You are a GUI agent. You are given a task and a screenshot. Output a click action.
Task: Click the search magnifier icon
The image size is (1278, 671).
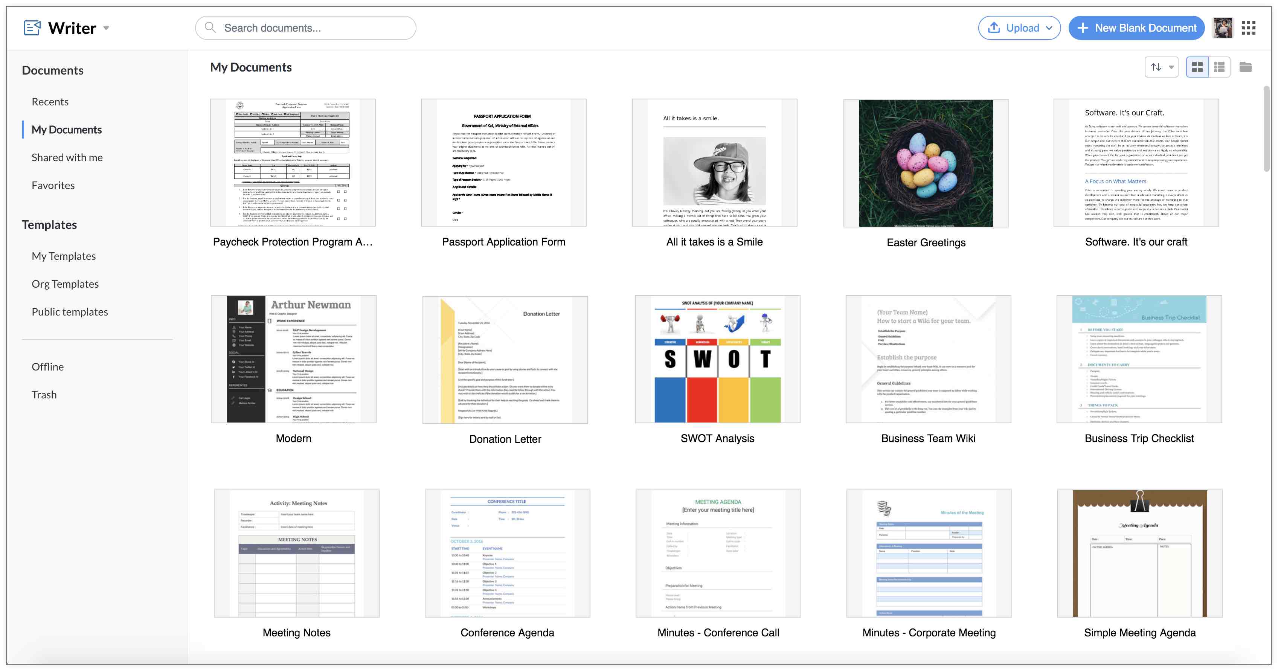point(210,28)
